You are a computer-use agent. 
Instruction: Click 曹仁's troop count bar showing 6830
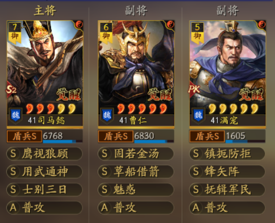[154, 136]
